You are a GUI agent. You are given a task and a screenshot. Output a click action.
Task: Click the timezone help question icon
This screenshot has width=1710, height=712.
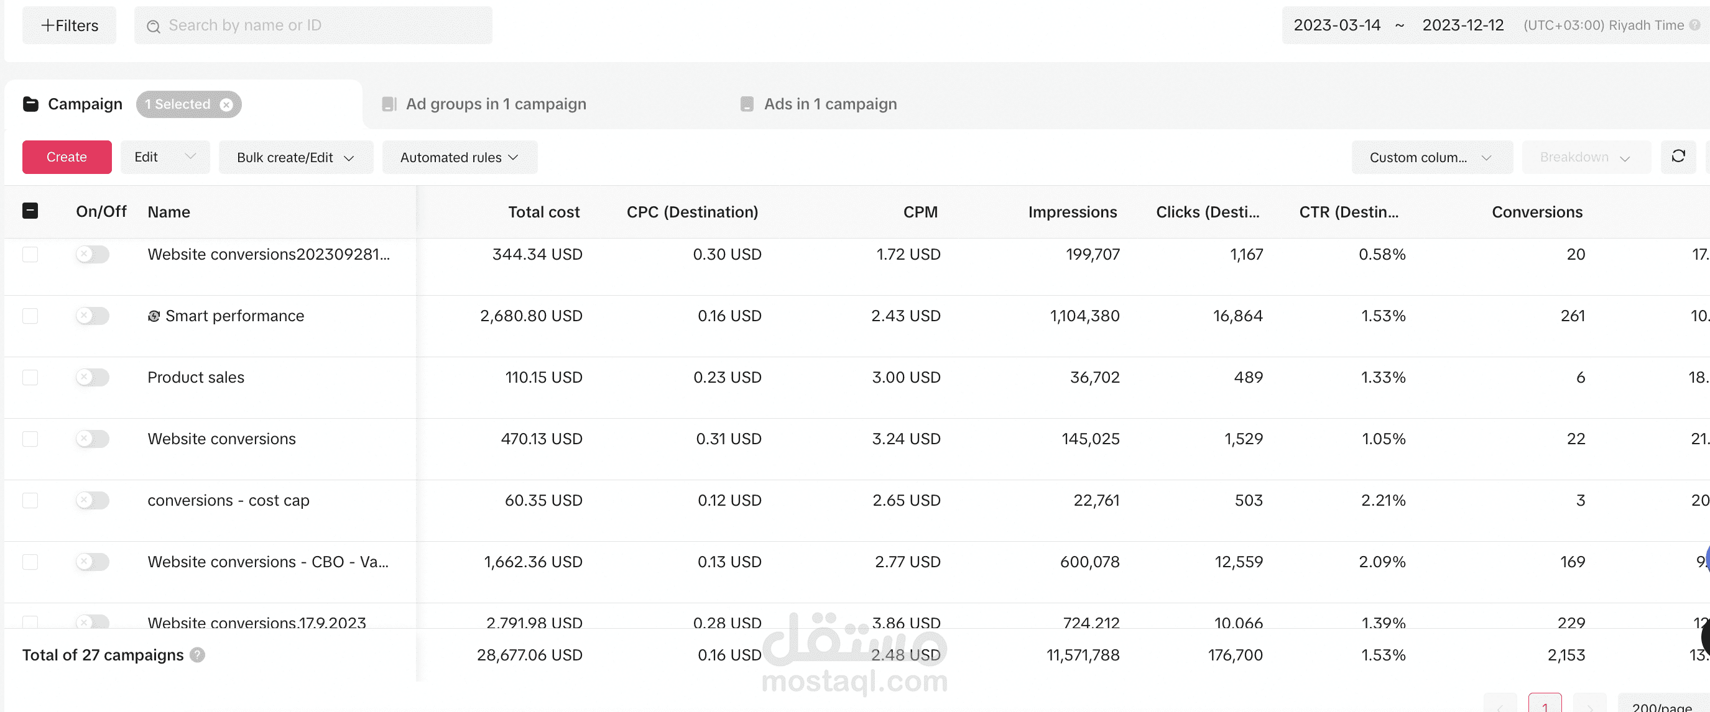(1694, 25)
